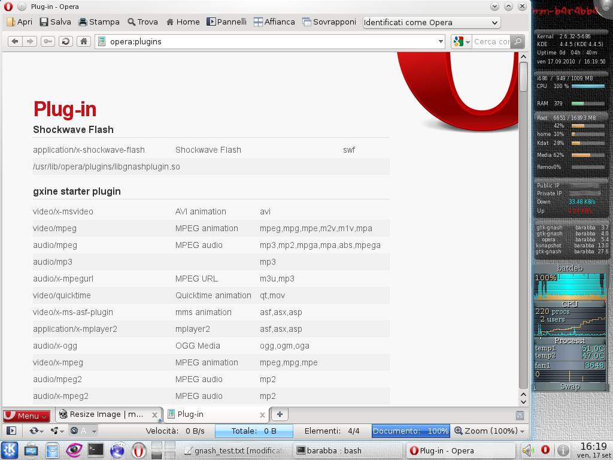The image size is (613, 460).
Task: Click the Reload page icon
Action: [65, 41]
